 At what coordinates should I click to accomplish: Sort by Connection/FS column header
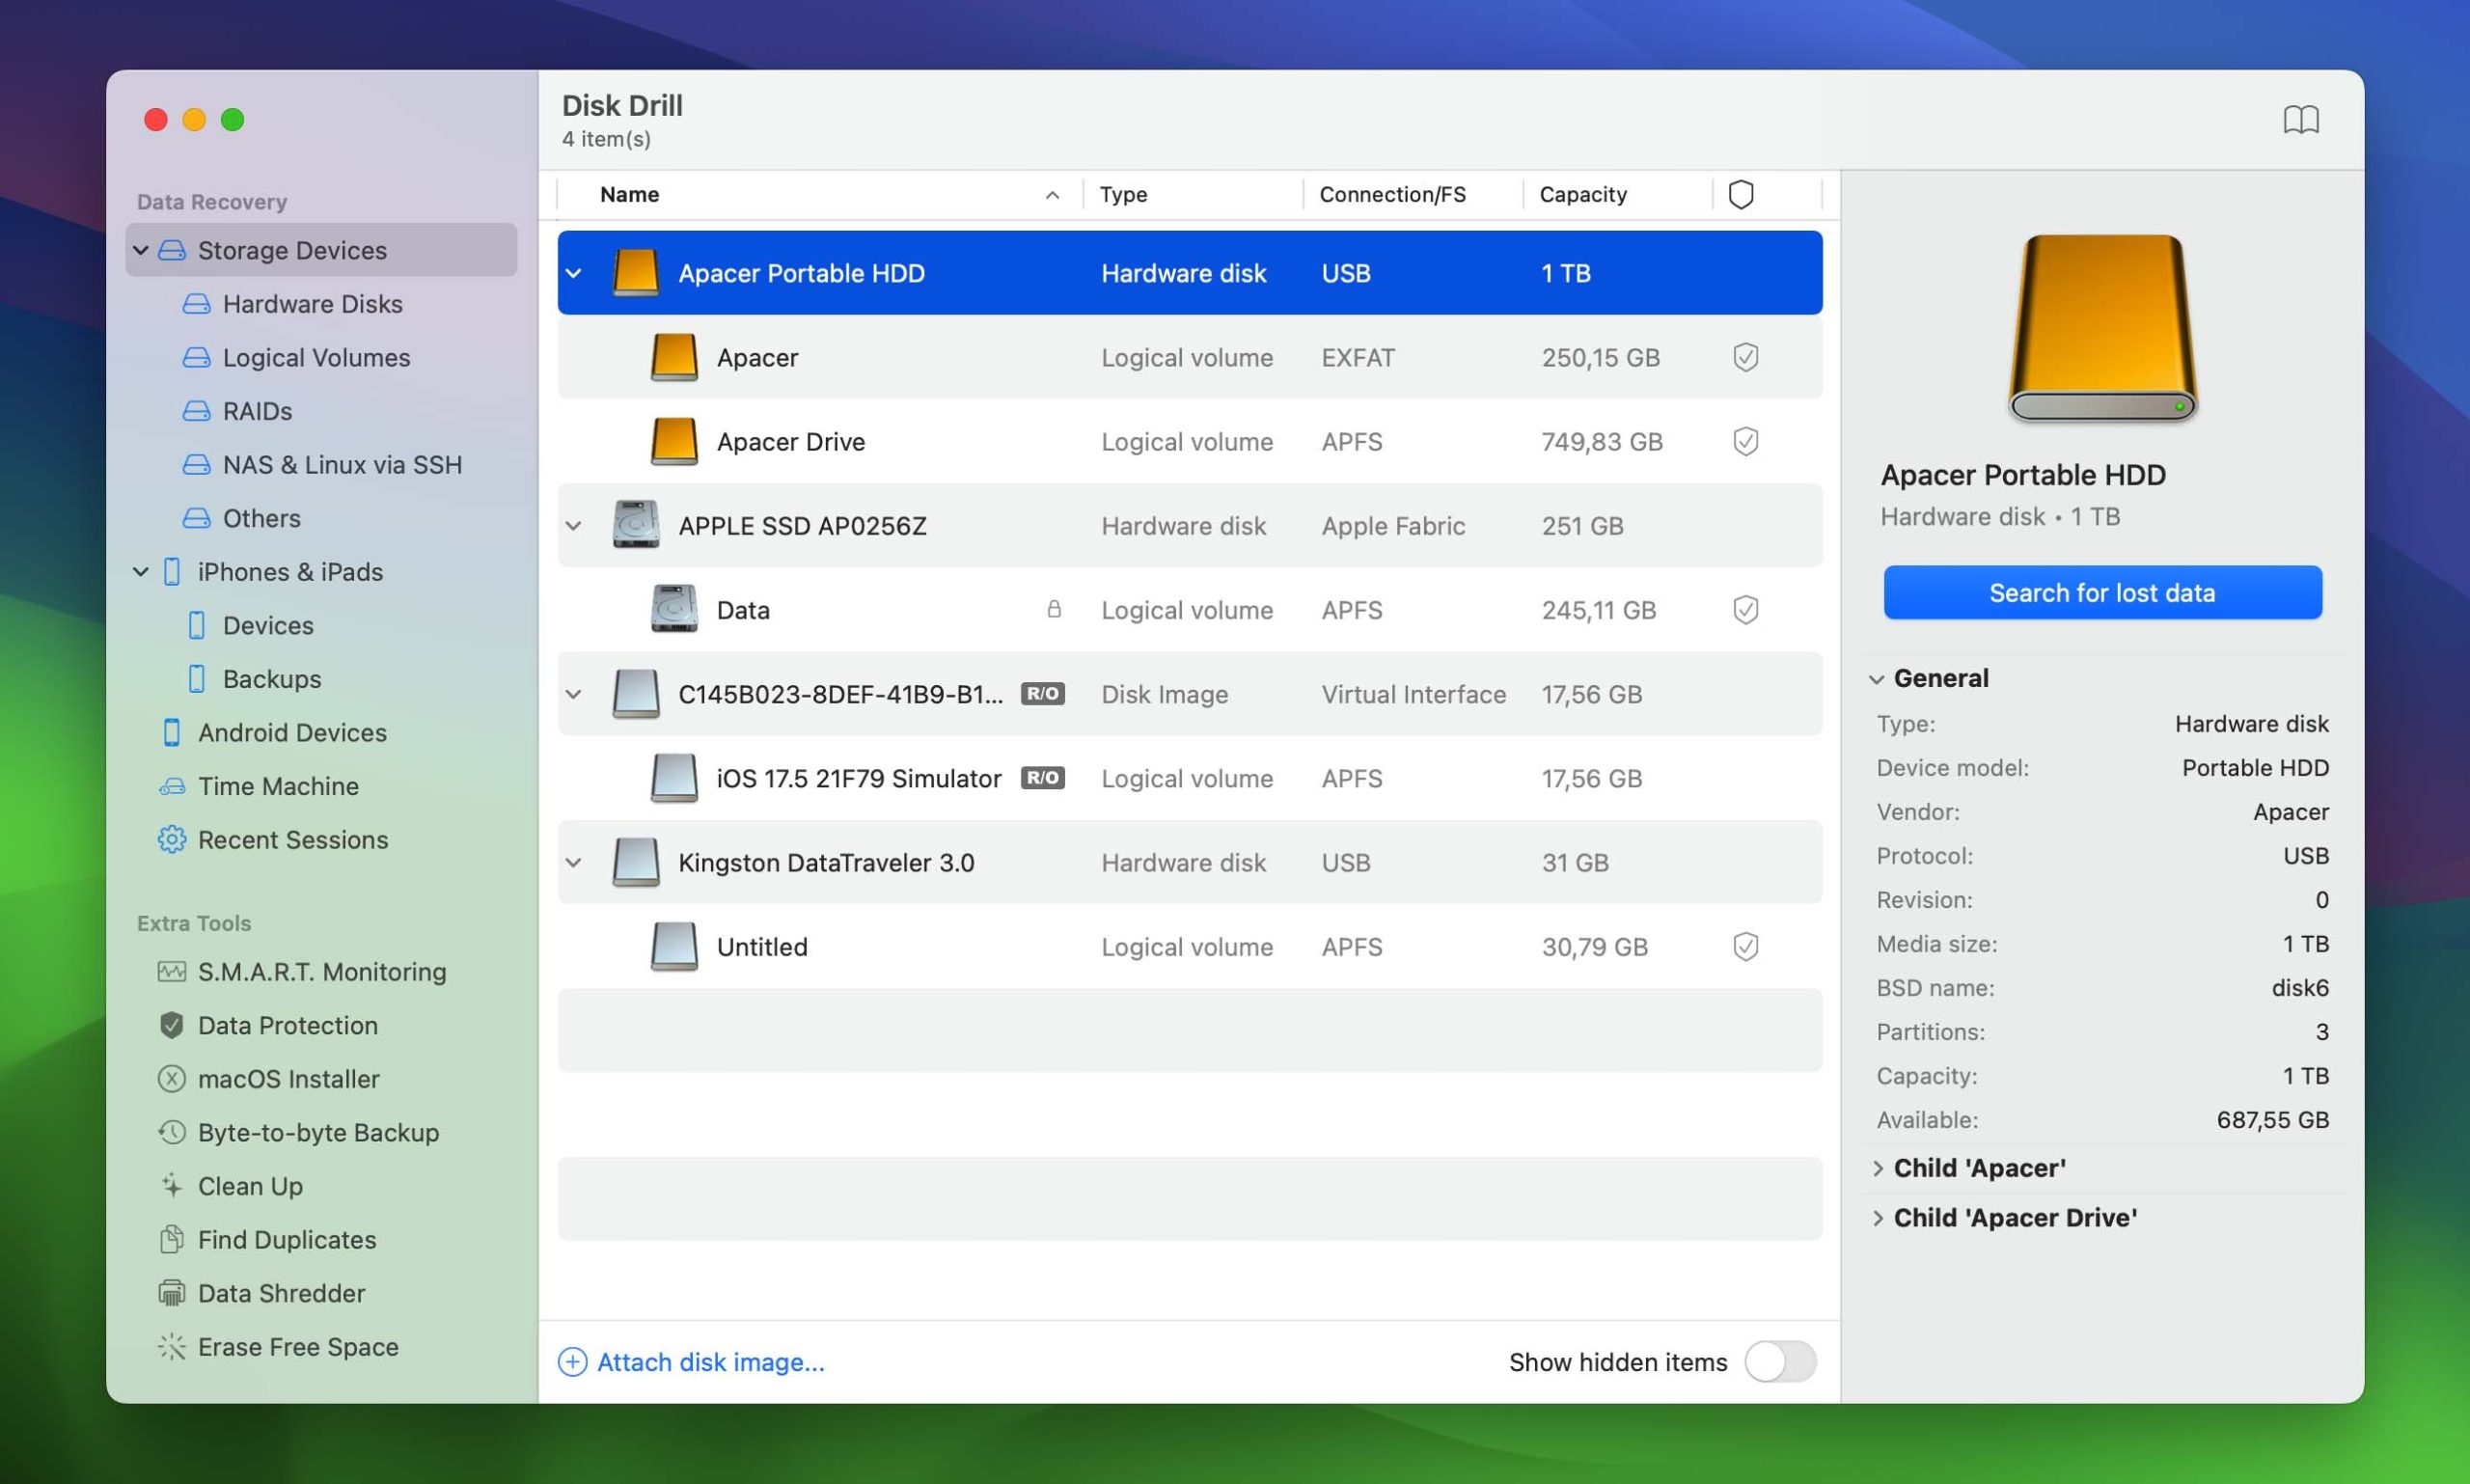[1392, 194]
